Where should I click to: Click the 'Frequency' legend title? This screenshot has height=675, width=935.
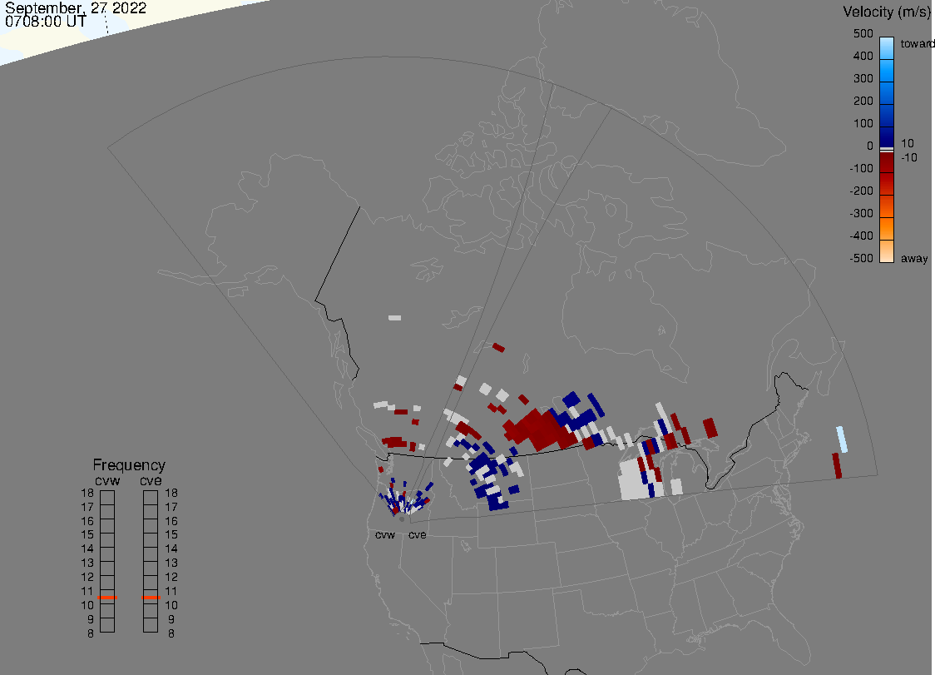(129, 465)
